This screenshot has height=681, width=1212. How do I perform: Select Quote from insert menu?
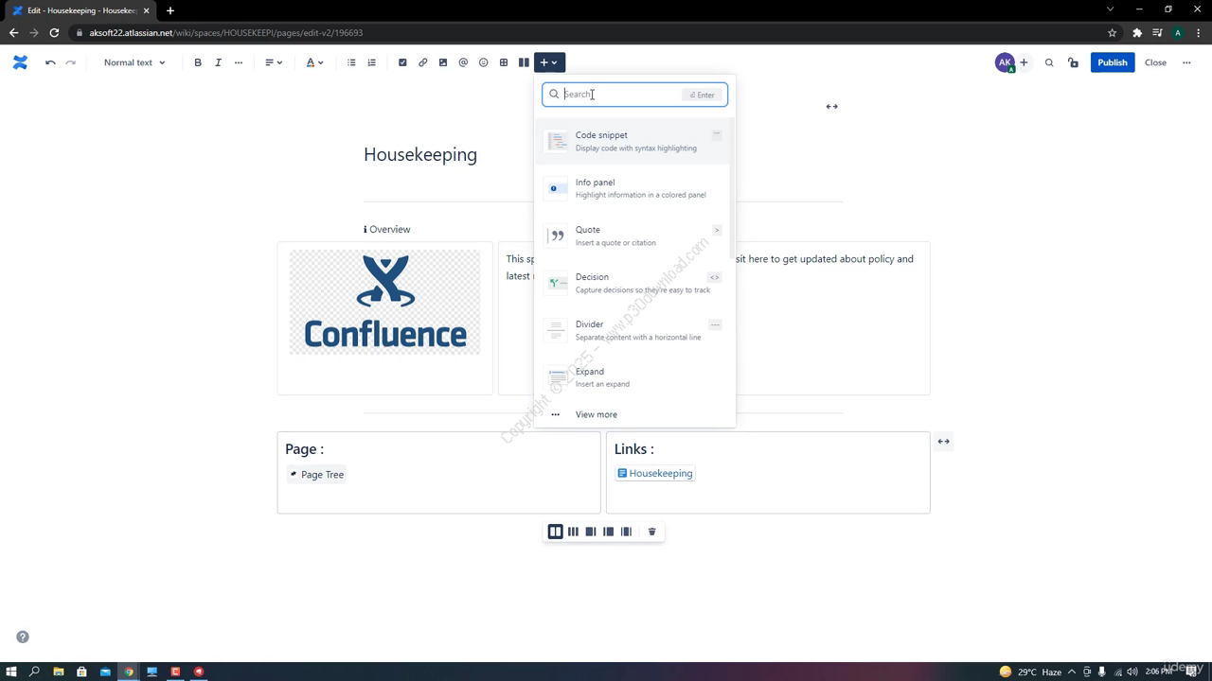634,236
